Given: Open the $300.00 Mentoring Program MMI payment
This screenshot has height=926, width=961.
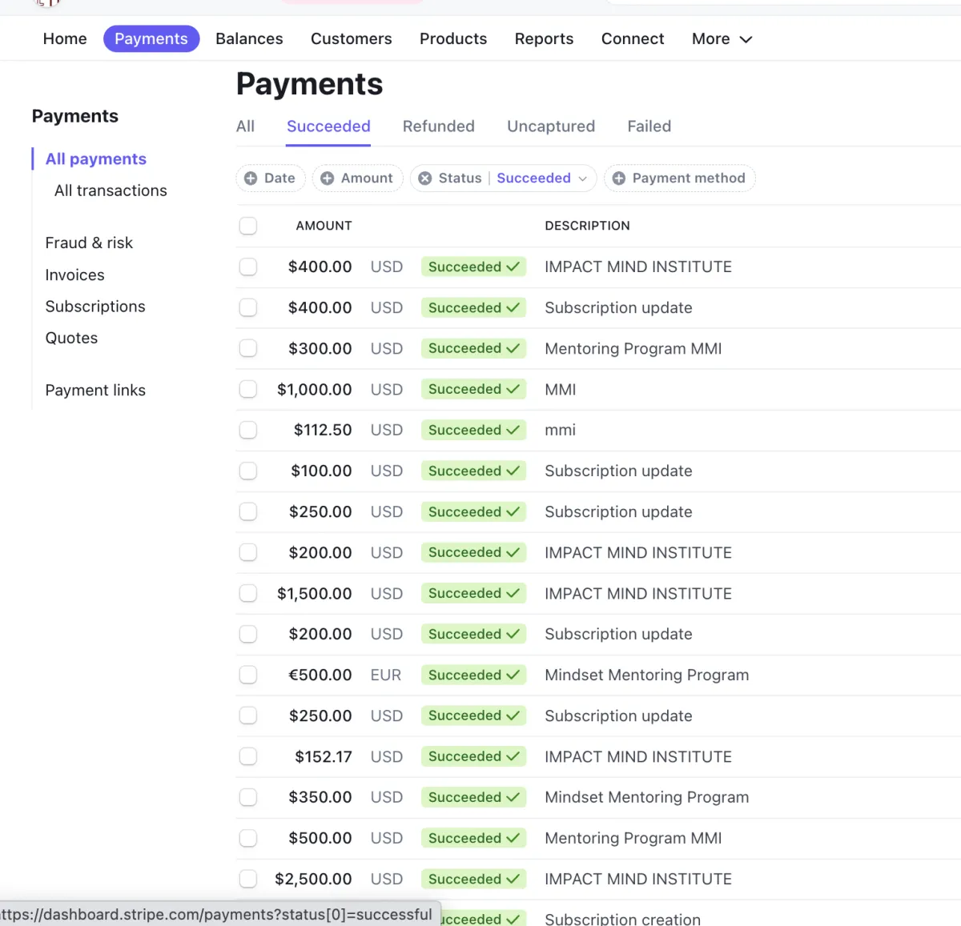Looking at the screenshot, I should (x=598, y=348).
